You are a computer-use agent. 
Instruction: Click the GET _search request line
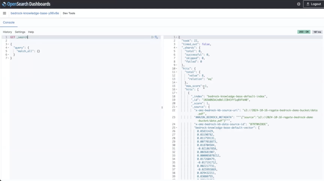[x=19, y=37]
